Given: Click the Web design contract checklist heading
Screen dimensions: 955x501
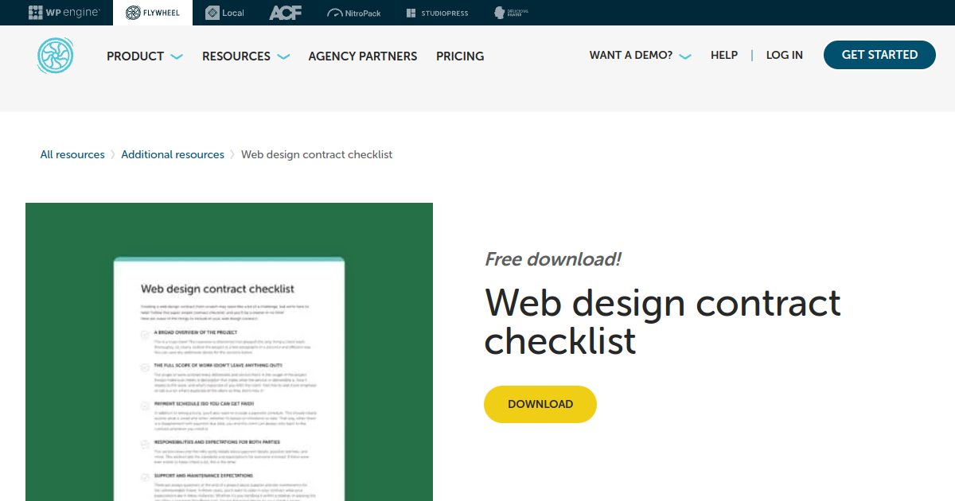Looking at the screenshot, I should click(x=662, y=321).
